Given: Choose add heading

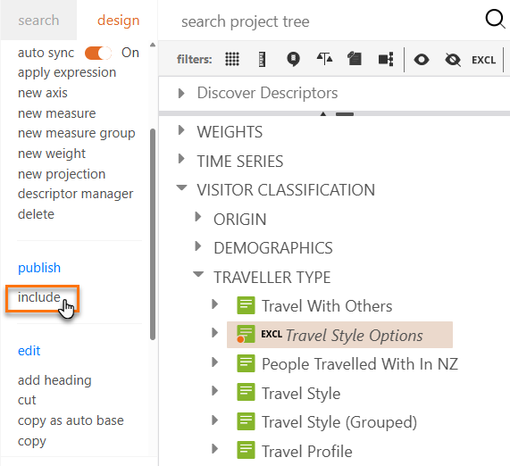Looking at the screenshot, I should 54,380.
